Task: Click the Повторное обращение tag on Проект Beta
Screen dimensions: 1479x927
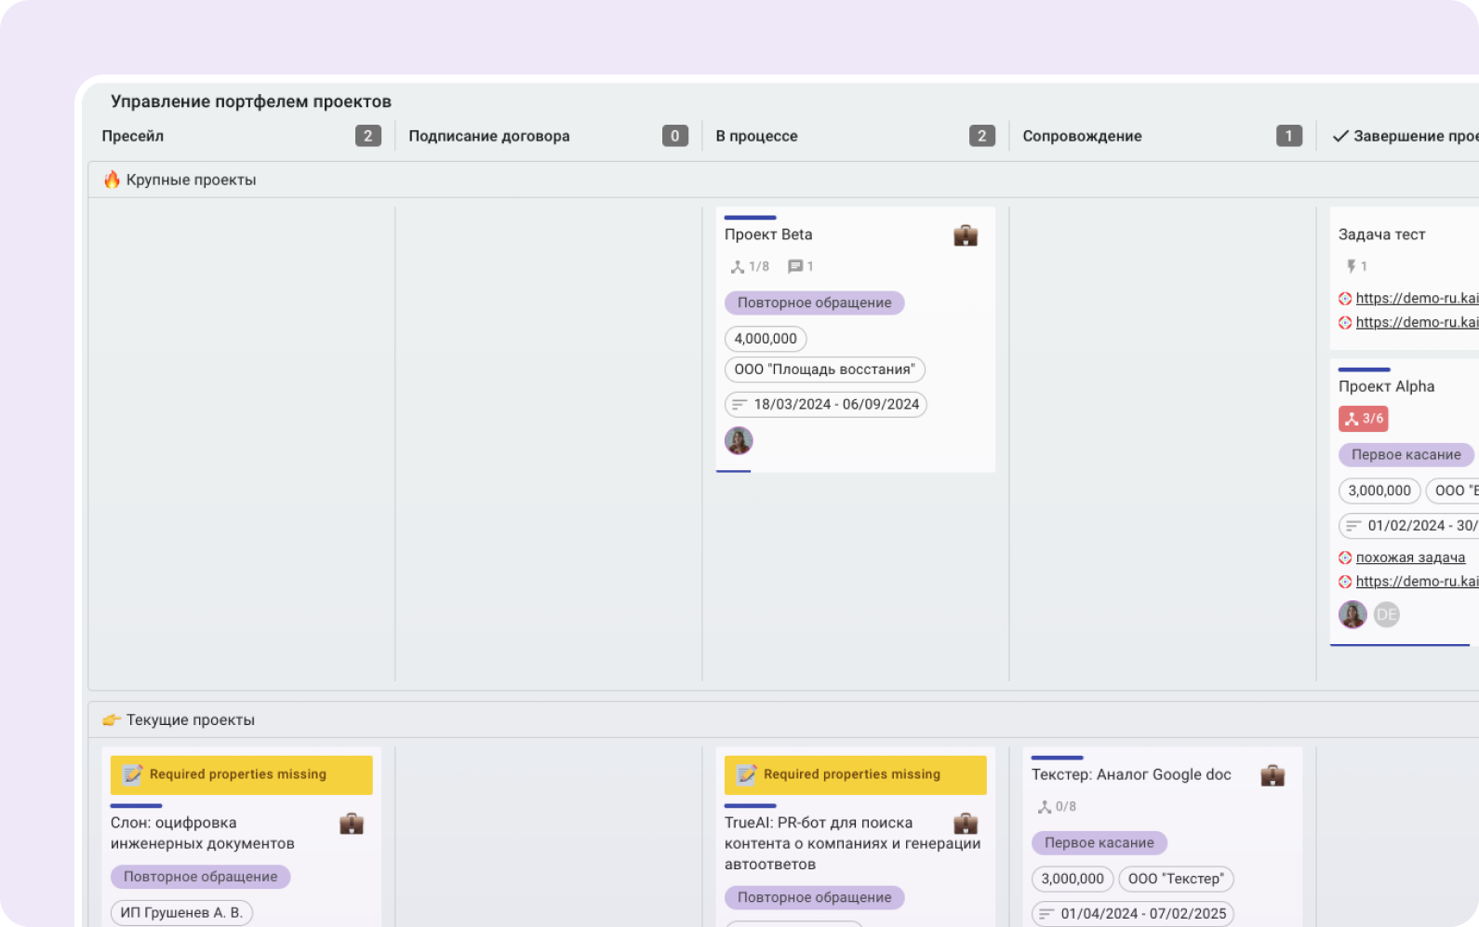Action: (814, 302)
